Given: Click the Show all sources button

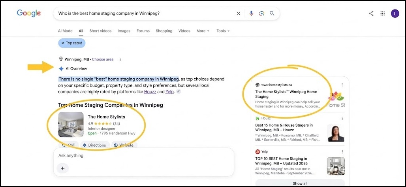Looking at the screenshot, I should pos(300,183).
